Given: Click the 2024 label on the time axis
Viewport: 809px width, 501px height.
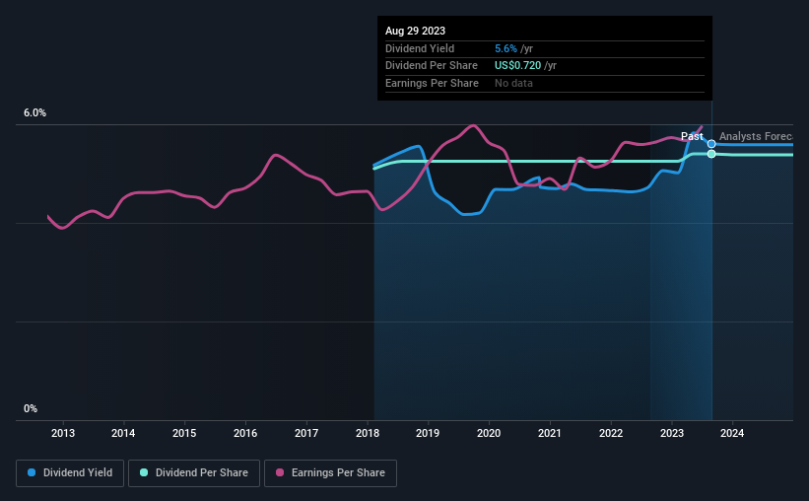Looking at the screenshot, I should click(x=732, y=433).
